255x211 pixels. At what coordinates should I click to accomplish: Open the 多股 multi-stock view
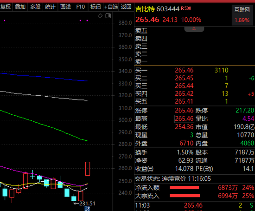tap(35, 7)
